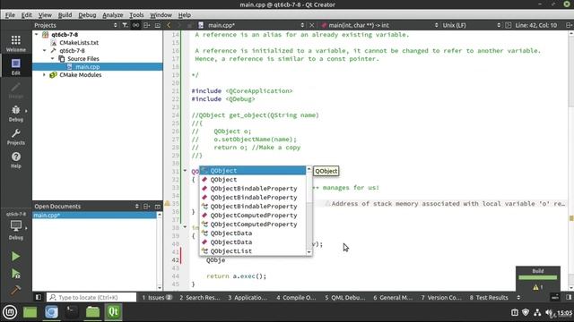Open the File menu
The height and width of the screenshot is (322, 574).
(x=10, y=15)
